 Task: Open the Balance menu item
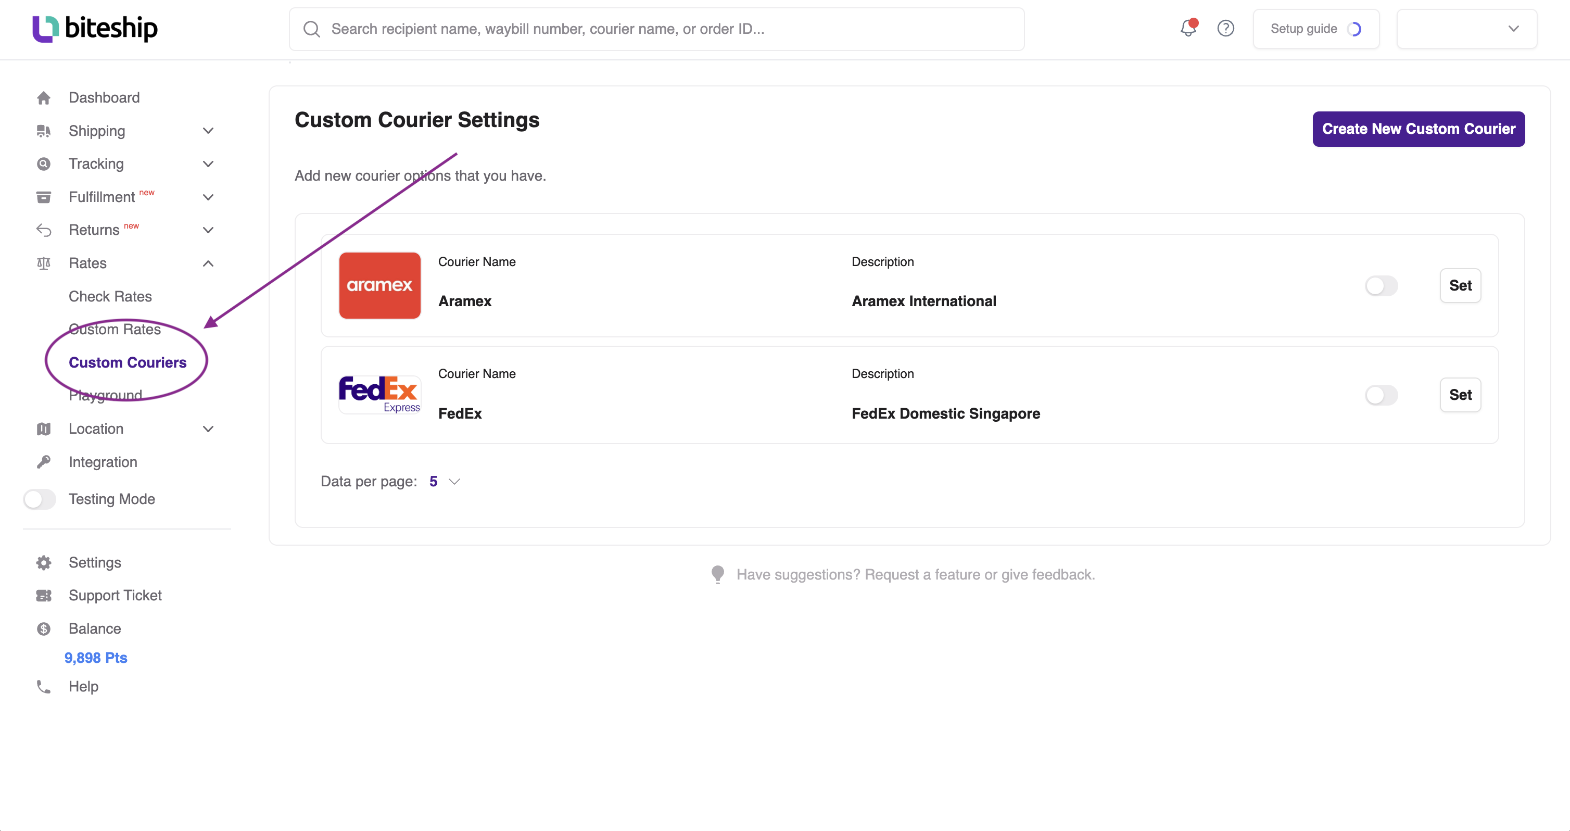click(94, 628)
